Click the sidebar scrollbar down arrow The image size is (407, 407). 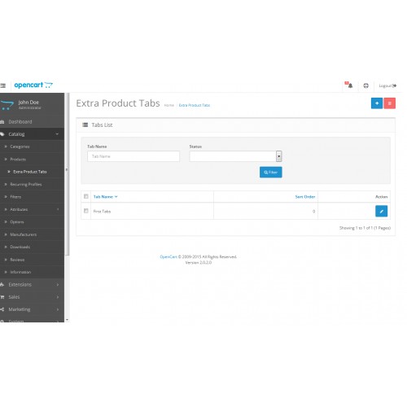(67, 320)
